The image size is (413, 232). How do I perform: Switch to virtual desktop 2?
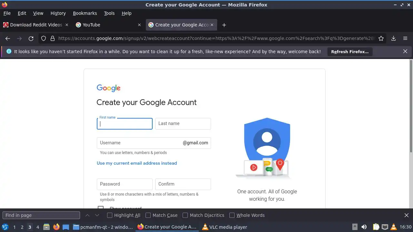22,227
